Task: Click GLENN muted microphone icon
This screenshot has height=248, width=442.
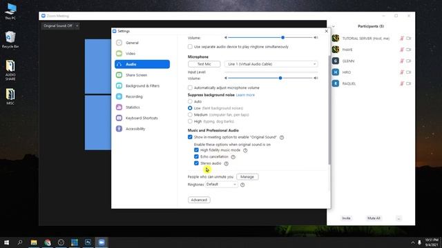Action: pyautogui.click(x=402, y=61)
